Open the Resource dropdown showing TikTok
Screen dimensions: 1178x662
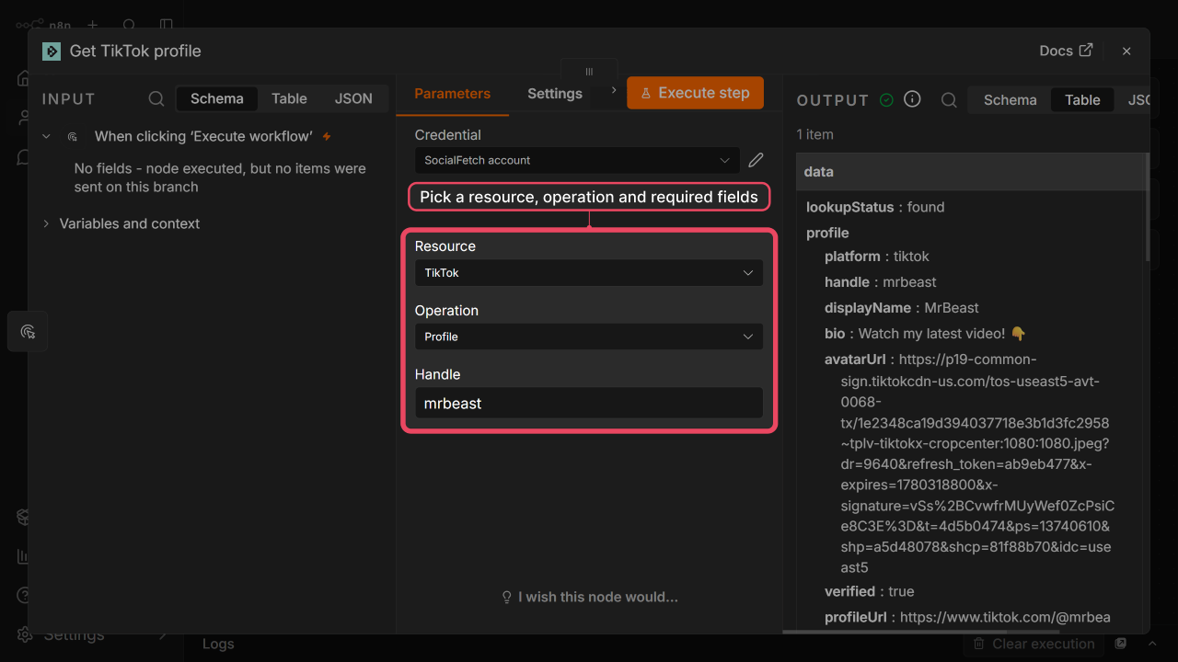589,273
